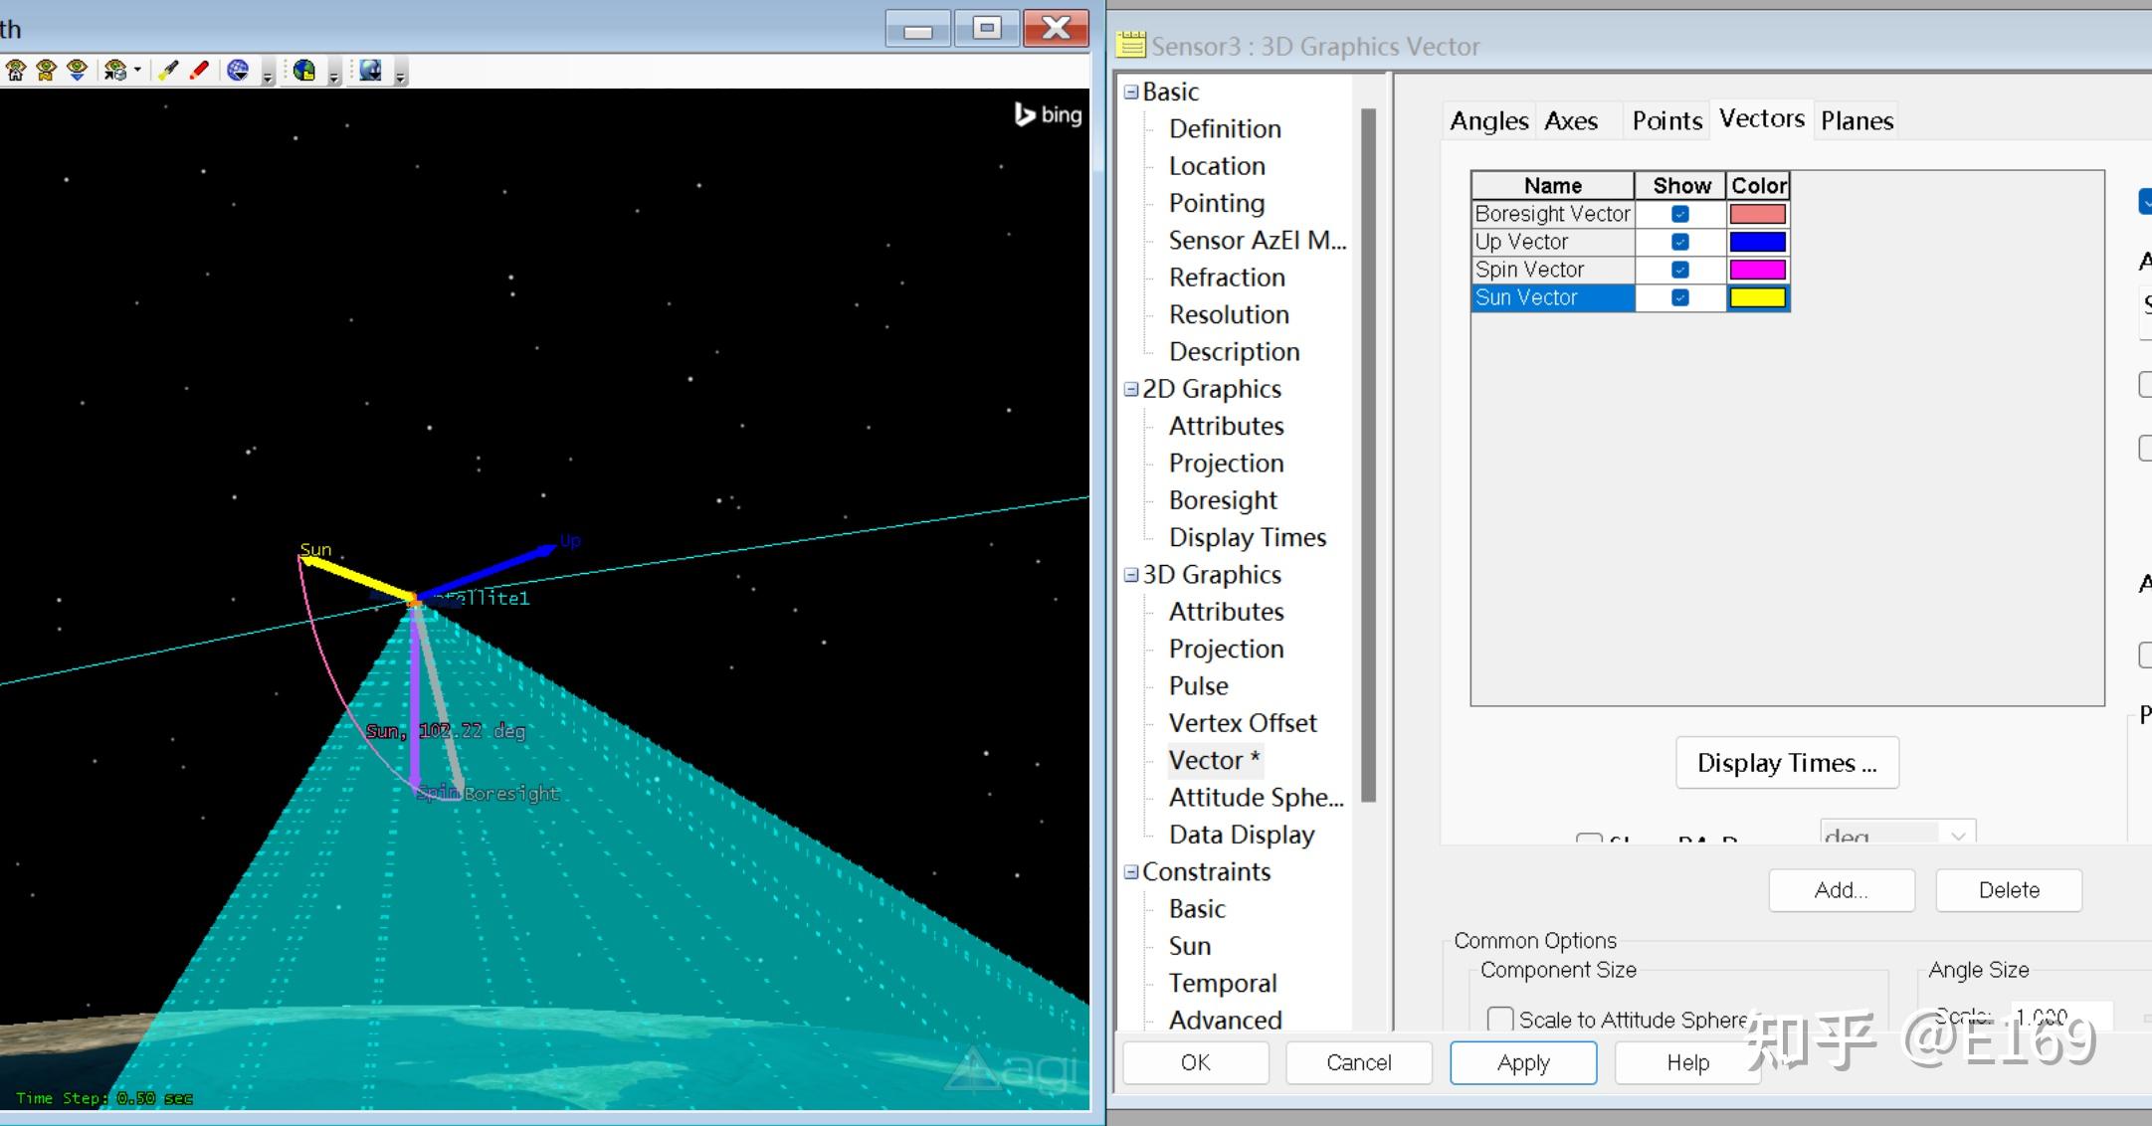The height and width of the screenshot is (1126, 2152).
Task: Click the Apply button
Action: [x=1522, y=1062]
